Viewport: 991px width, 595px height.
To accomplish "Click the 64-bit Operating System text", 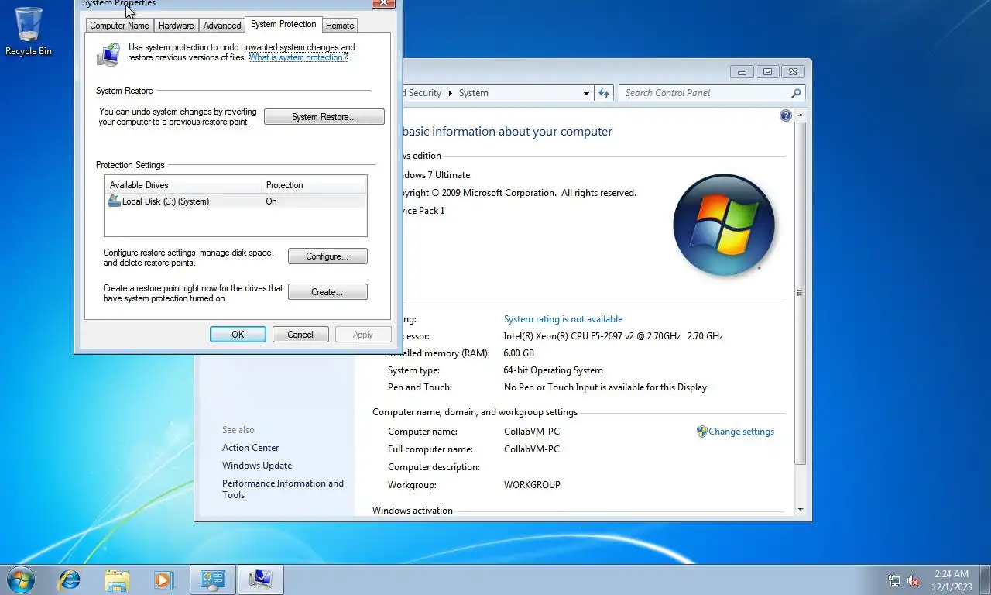I will click(x=553, y=370).
